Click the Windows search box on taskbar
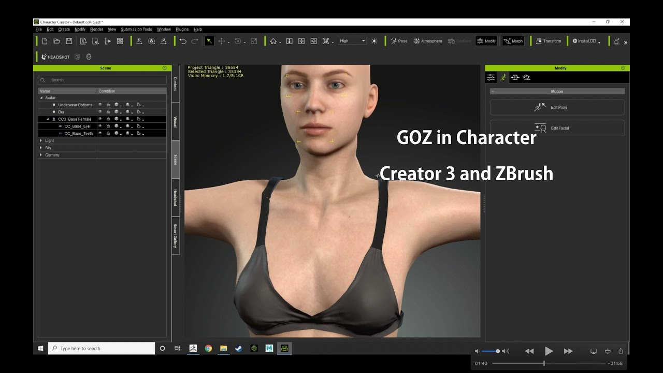The width and height of the screenshot is (663, 373). point(102,348)
